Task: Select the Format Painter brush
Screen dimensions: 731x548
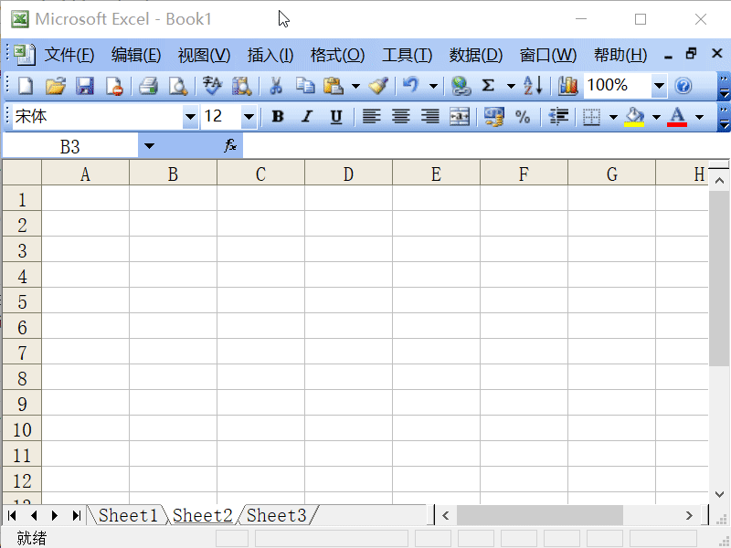Action: (x=378, y=86)
